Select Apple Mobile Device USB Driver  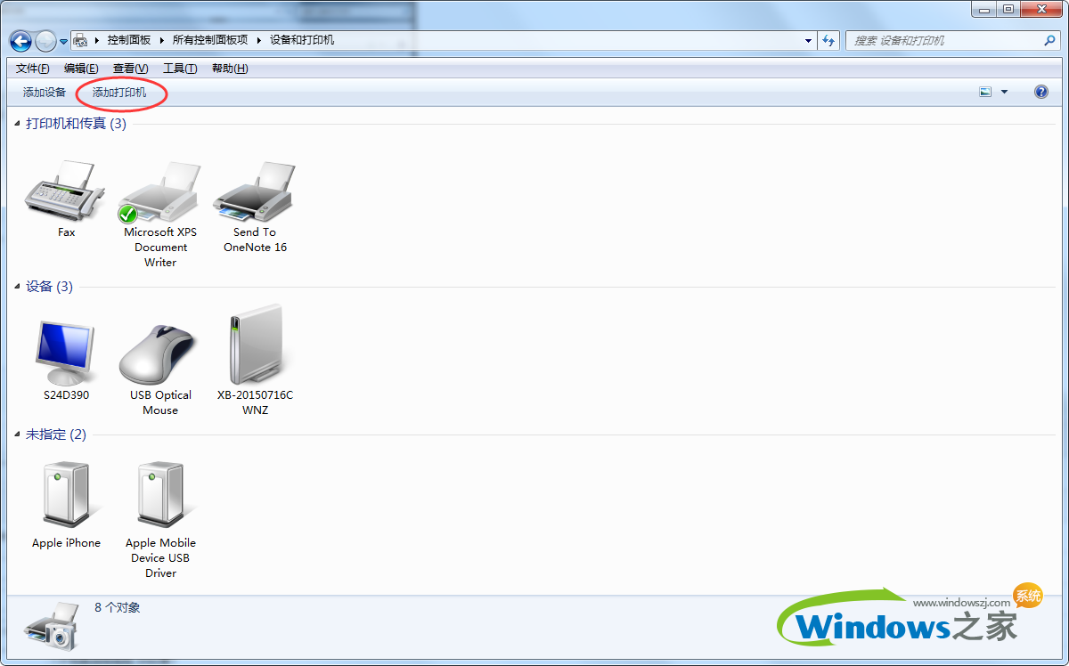point(160,495)
